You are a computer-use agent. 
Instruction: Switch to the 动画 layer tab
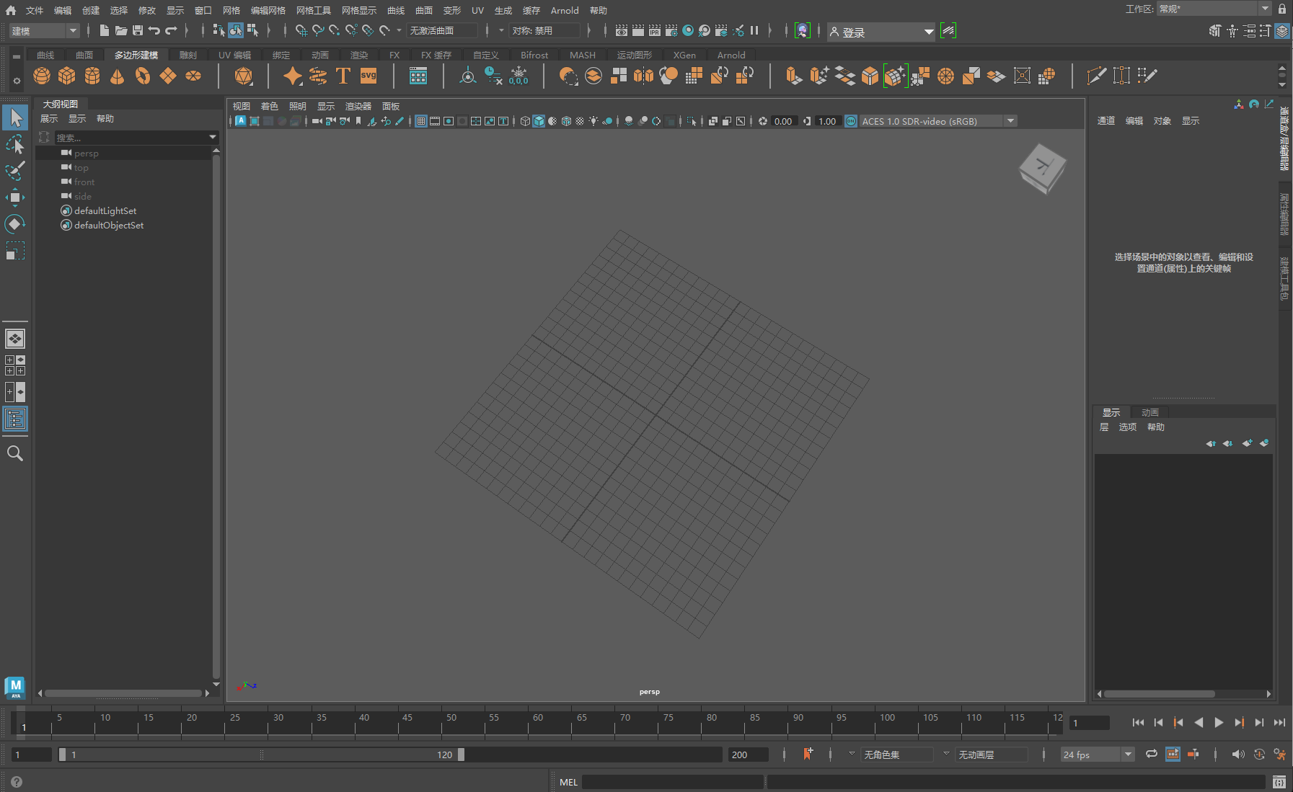pos(1150,412)
